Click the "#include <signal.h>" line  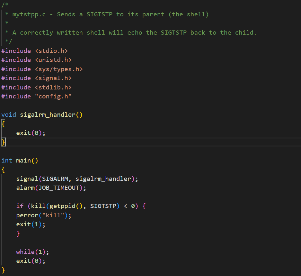point(37,78)
